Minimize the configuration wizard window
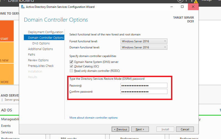Image resolution: width=221 pixels, height=139 pixels. click(x=172, y=7)
